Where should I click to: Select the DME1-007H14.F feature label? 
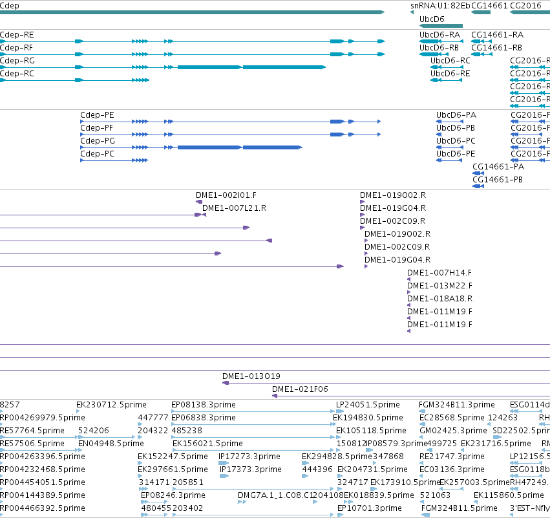click(439, 273)
